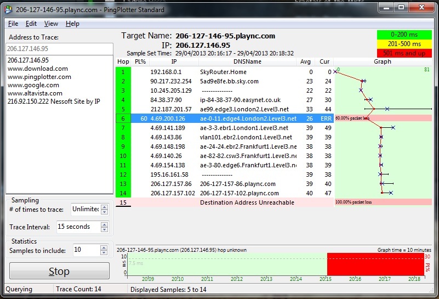
Task: Click the 100.00% packet loss graph bar
Action: click(x=383, y=202)
